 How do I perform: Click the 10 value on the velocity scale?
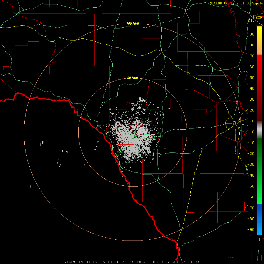point(252,121)
